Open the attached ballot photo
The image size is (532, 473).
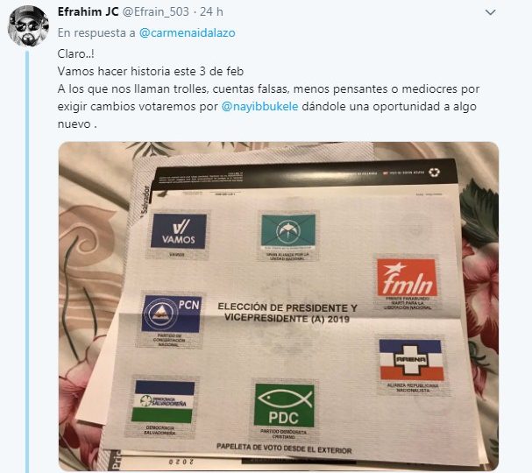coord(279,307)
